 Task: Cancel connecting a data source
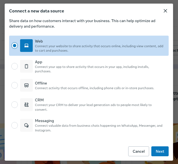(x=139, y=151)
